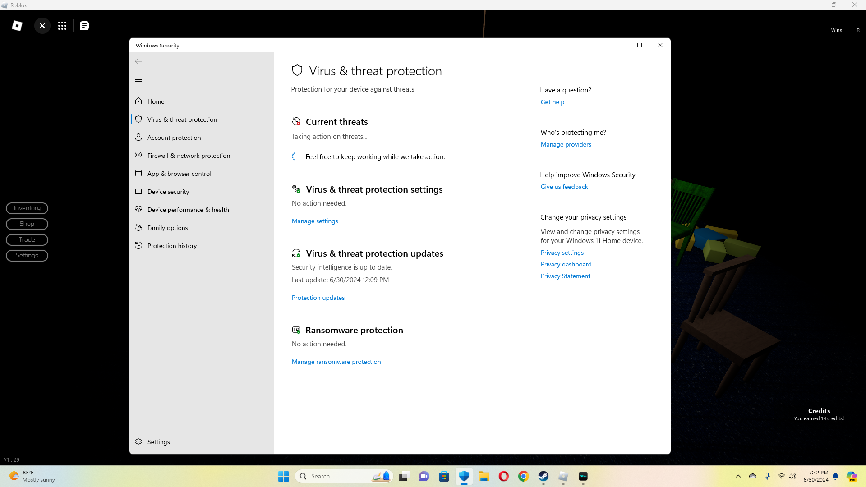Open the Get help link
866x487 pixels.
click(553, 102)
